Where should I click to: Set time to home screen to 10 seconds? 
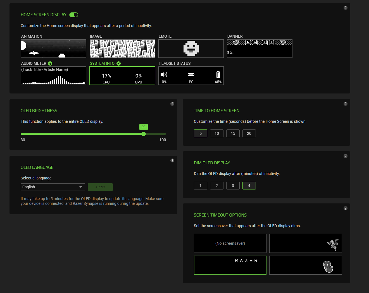pyautogui.click(x=216, y=133)
